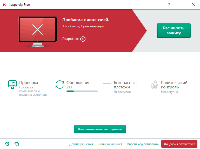Image resolution: width=200 pixels, height=149 pixels.
Task: Click the 23% update progress value
Action: click(69, 87)
